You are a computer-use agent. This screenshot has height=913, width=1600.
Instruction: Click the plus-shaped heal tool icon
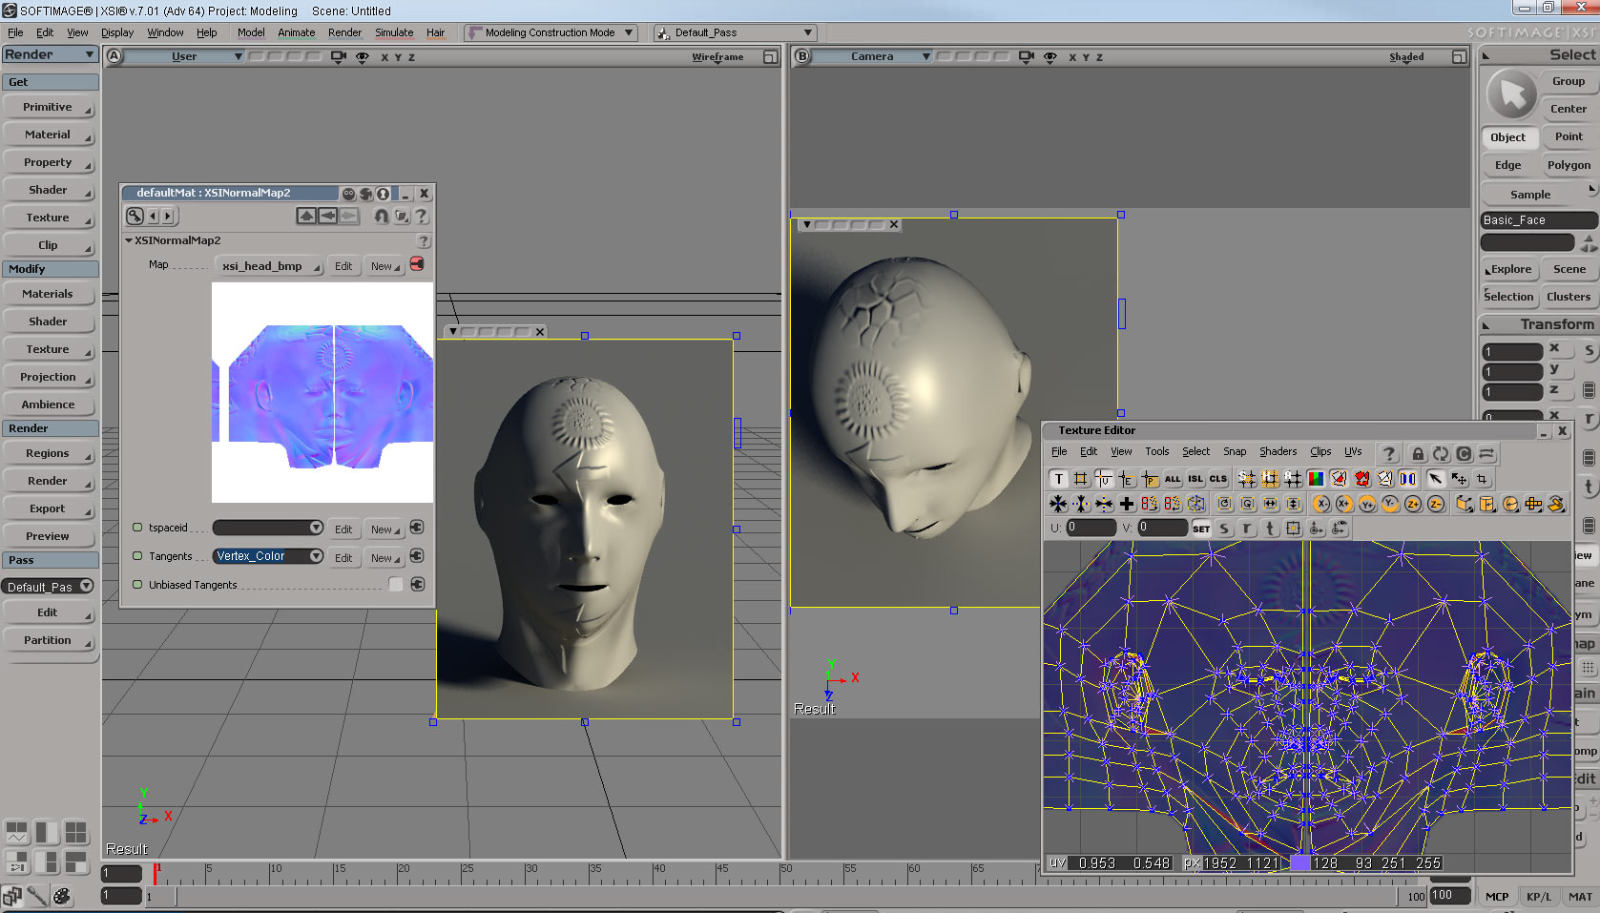pos(1127,504)
